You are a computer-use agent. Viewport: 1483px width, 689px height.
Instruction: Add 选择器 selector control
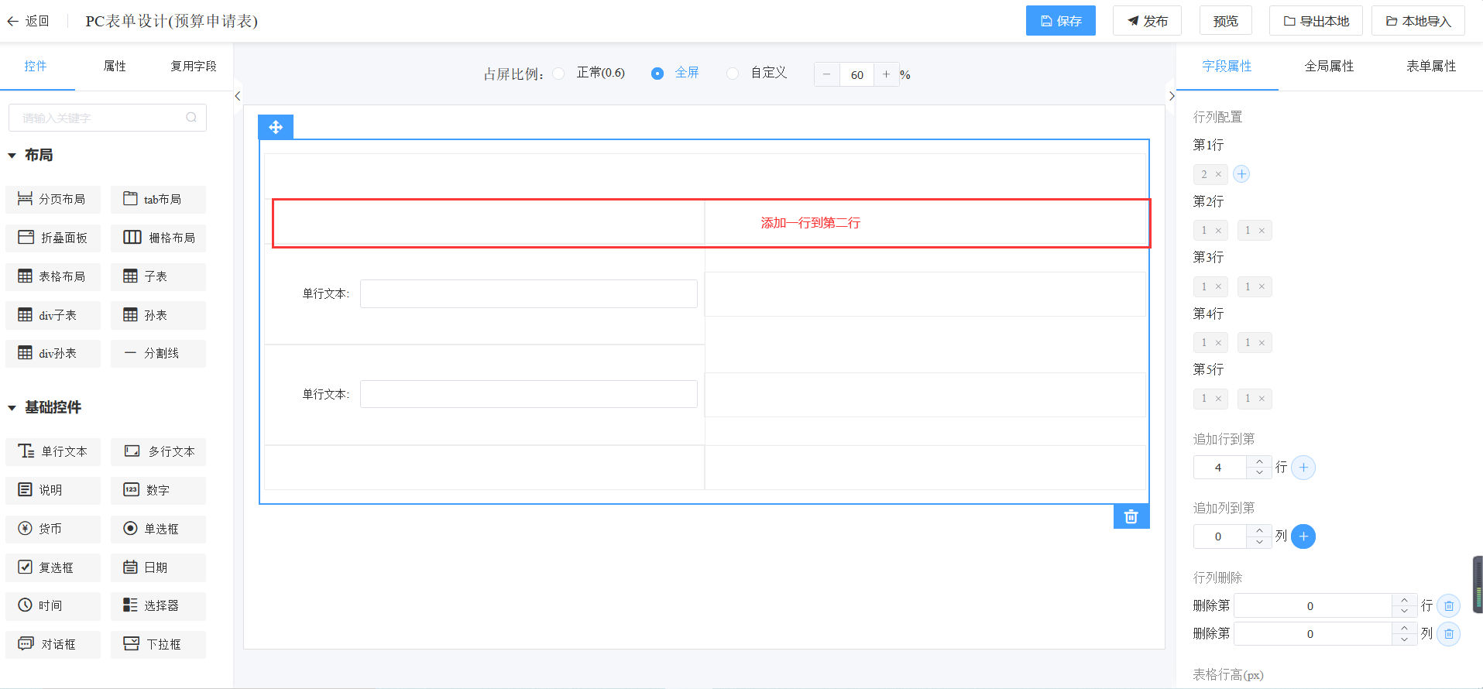[x=158, y=605]
